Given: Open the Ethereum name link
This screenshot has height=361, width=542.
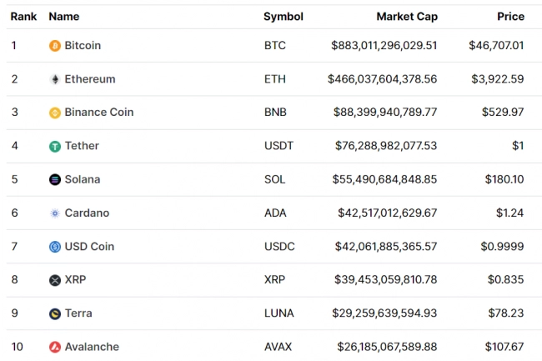Looking at the screenshot, I should coord(90,79).
